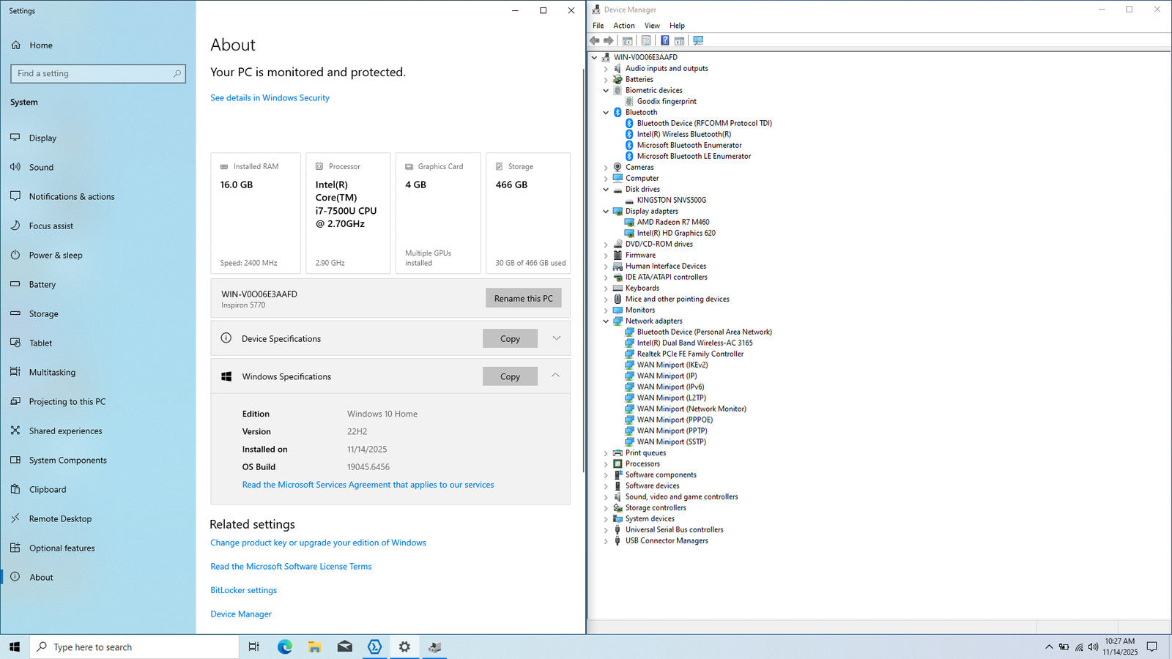Click the Rename this PC button

[523, 298]
